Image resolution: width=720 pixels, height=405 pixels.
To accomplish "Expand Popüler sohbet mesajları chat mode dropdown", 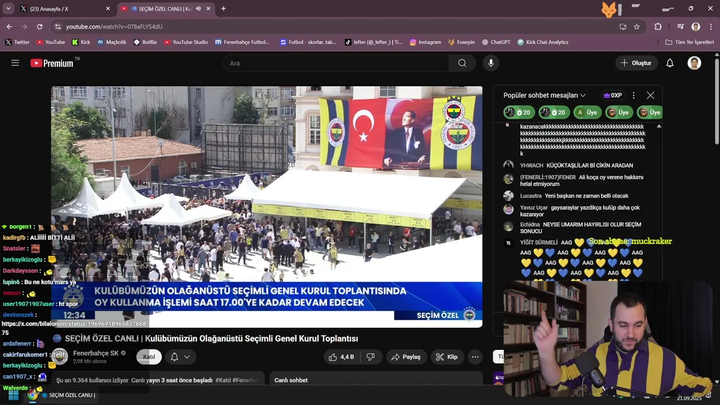I will point(544,96).
